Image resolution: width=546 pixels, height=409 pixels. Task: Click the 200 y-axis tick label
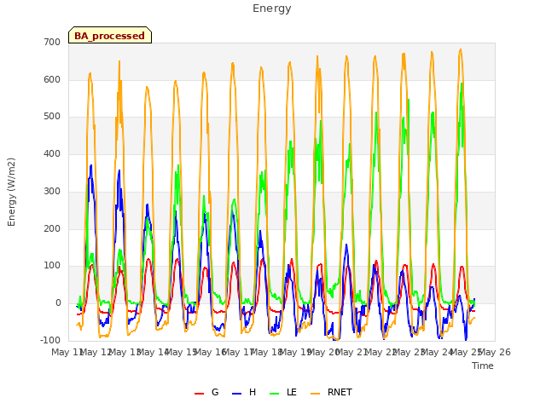coord(52,229)
